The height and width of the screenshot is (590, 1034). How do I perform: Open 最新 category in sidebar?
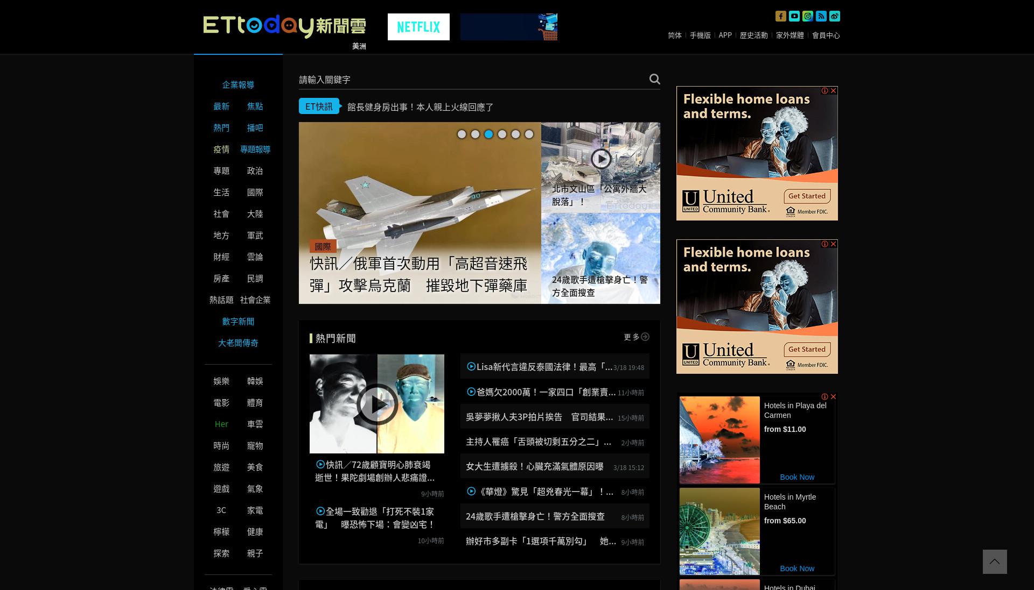[221, 106]
